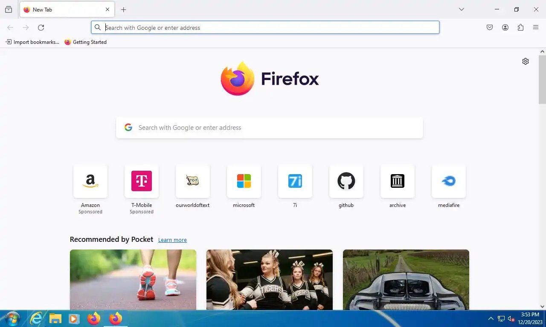This screenshot has height=327, width=546.
Task: Click the address bar magnifier icon
Action: point(98,28)
